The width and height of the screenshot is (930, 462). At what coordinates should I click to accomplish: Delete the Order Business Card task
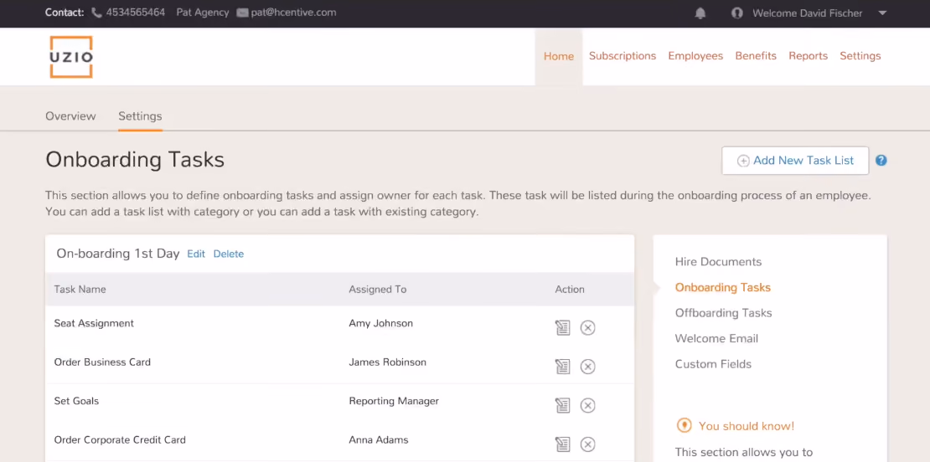588,367
